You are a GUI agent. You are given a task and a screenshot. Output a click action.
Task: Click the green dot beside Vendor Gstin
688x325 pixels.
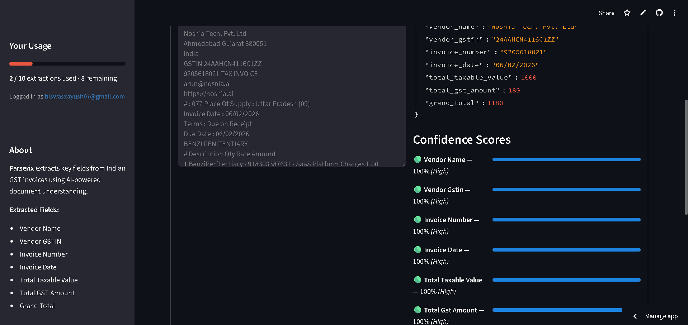point(417,190)
